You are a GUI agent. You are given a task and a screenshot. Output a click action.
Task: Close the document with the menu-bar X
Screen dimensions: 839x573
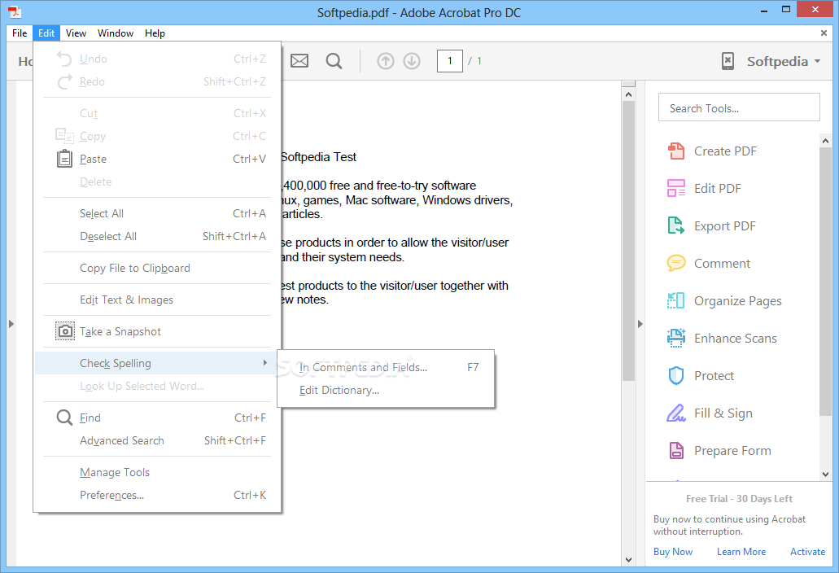pyautogui.click(x=824, y=33)
